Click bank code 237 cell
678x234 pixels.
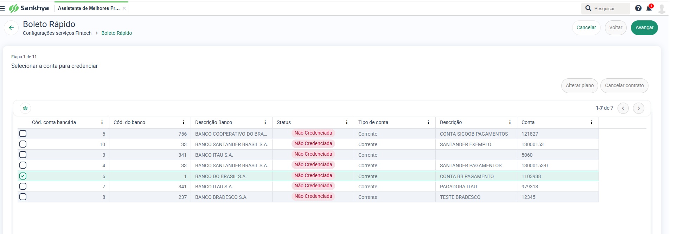(150, 197)
